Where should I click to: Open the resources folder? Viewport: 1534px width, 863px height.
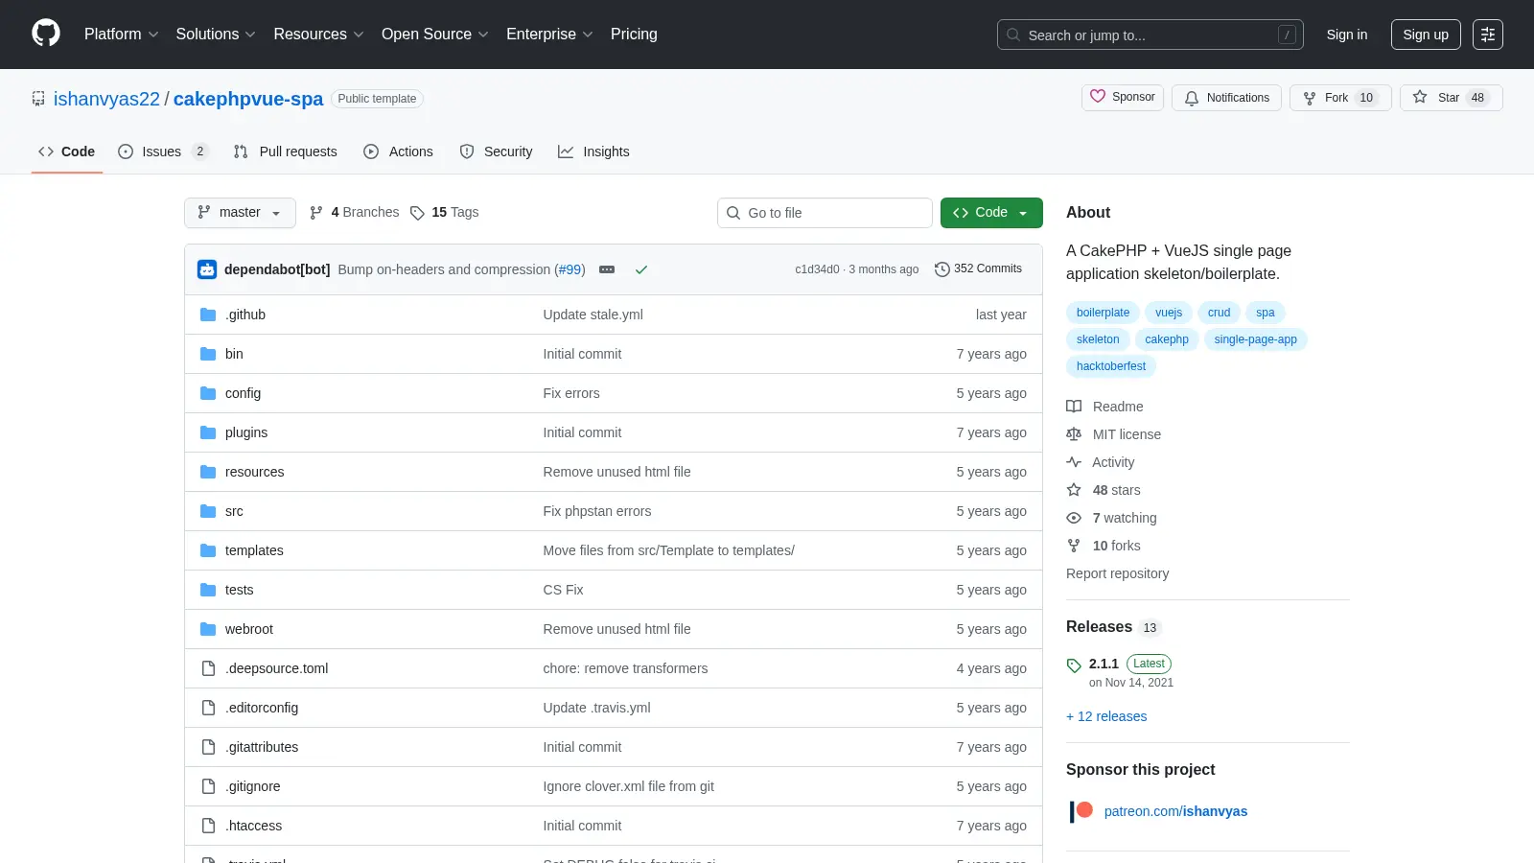(x=255, y=472)
